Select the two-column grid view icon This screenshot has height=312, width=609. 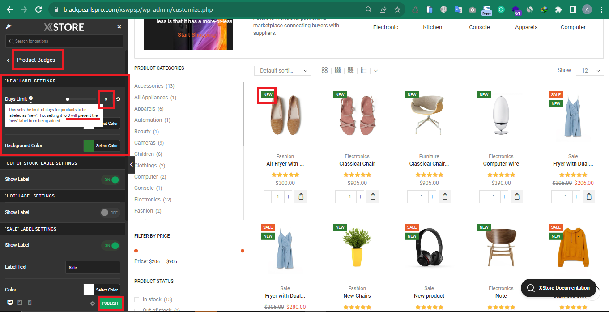coord(324,70)
